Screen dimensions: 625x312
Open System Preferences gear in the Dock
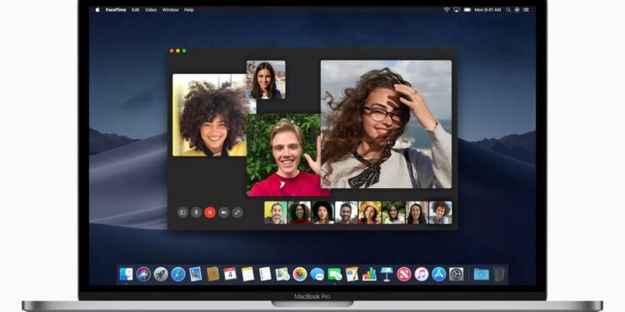[x=456, y=275]
